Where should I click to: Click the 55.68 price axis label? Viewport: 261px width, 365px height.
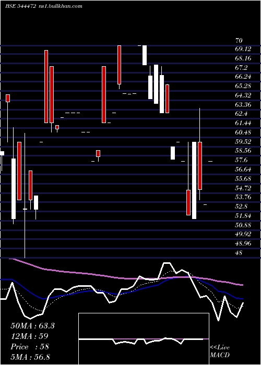tap(243, 178)
